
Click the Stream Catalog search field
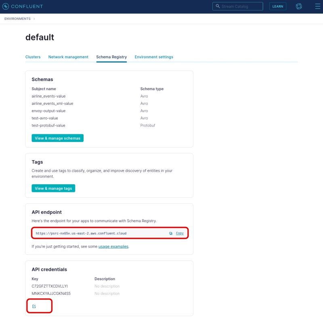click(x=238, y=6)
